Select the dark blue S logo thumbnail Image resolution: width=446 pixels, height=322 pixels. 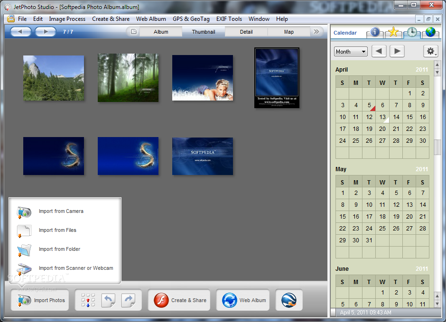pos(54,156)
